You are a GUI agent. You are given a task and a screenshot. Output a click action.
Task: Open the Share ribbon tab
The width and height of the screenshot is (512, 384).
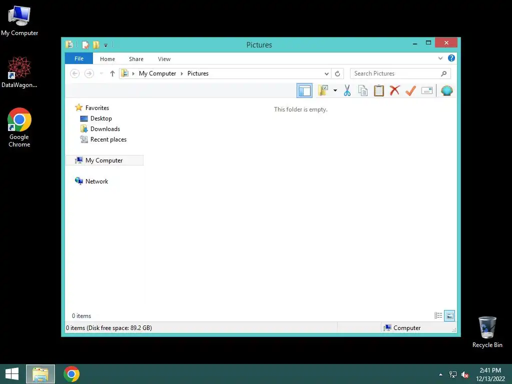pyautogui.click(x=136, y=59)
